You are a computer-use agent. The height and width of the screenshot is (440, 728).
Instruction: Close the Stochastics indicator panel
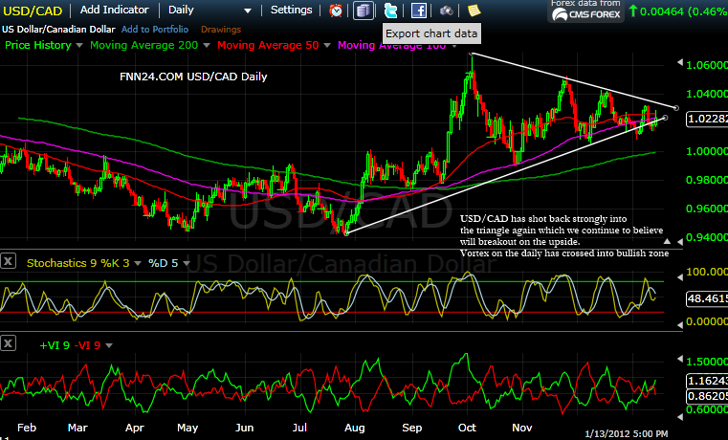(x=10, y=262)
